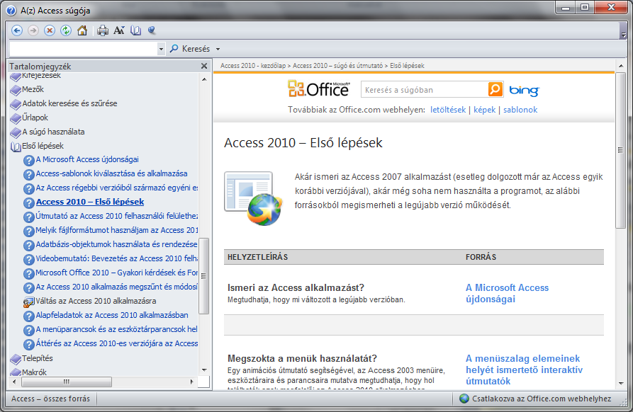Image resolution: width=633 pixels, height=412 pixels.
Task: Click the Office logo
Action: click(318, 88)
